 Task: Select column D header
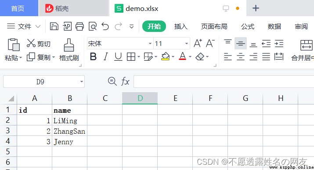(140, 98)
